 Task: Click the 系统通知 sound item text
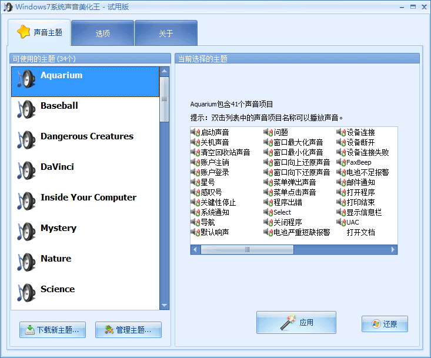click(215, 212)
